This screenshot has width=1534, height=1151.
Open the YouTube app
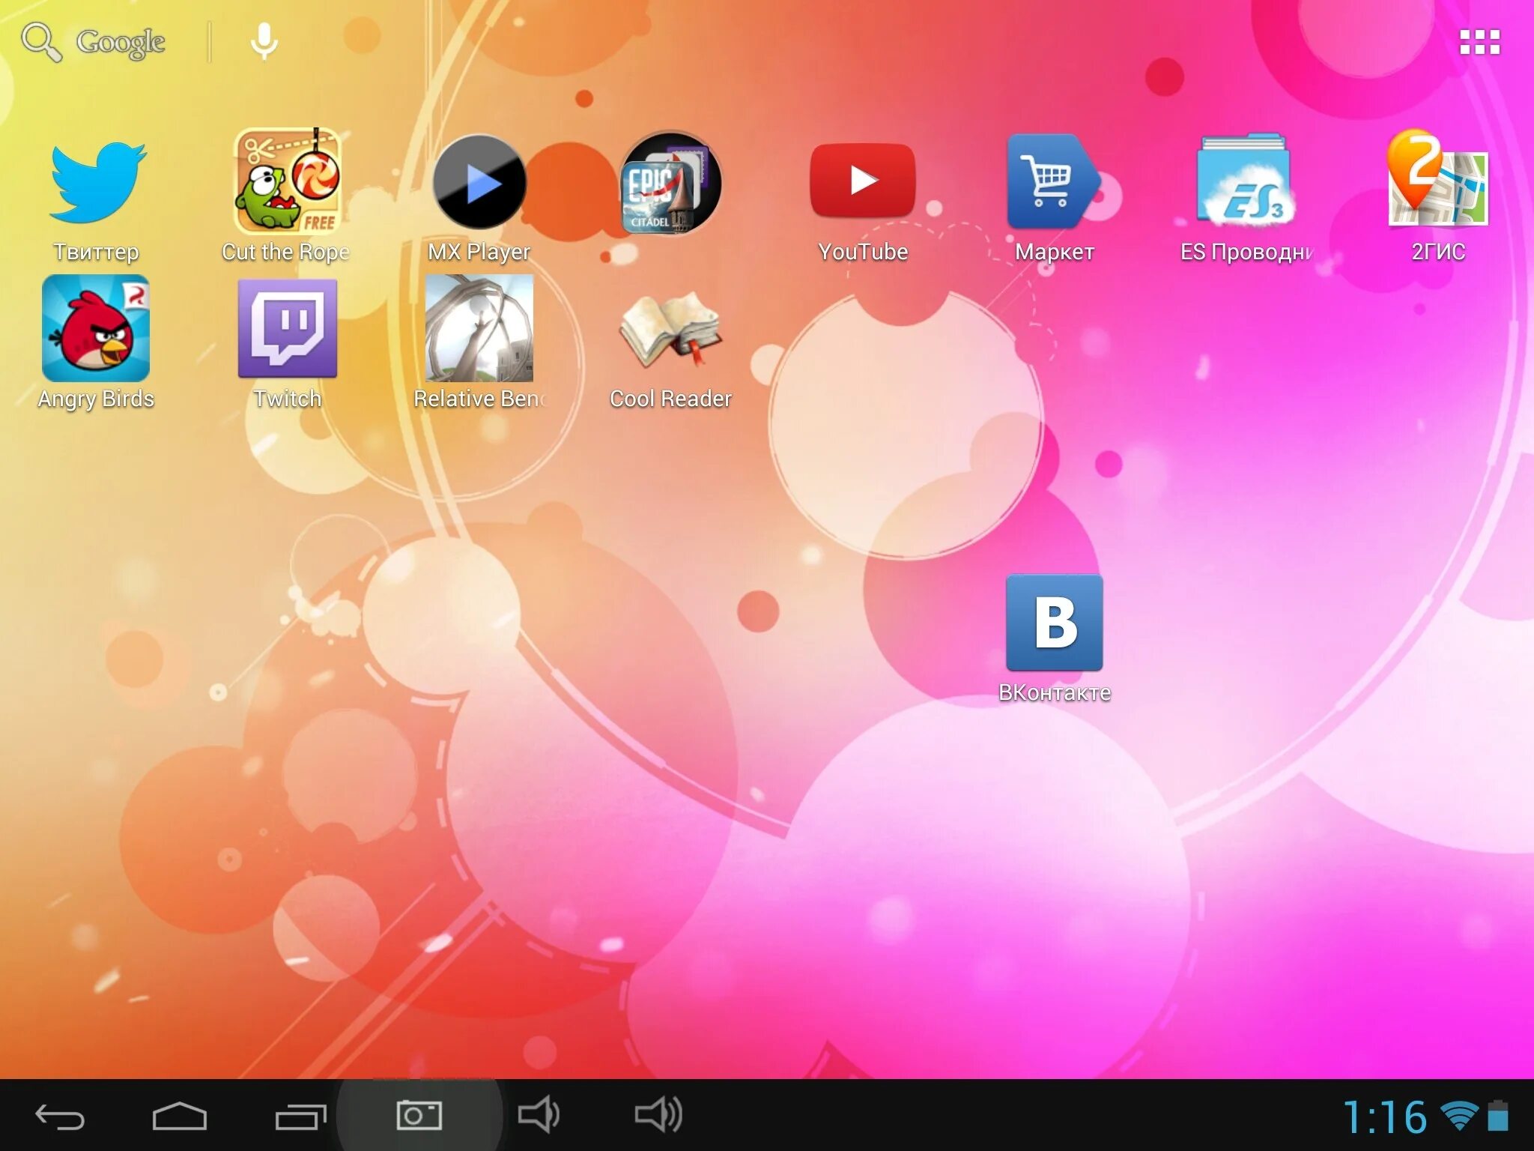coord(863,181)
